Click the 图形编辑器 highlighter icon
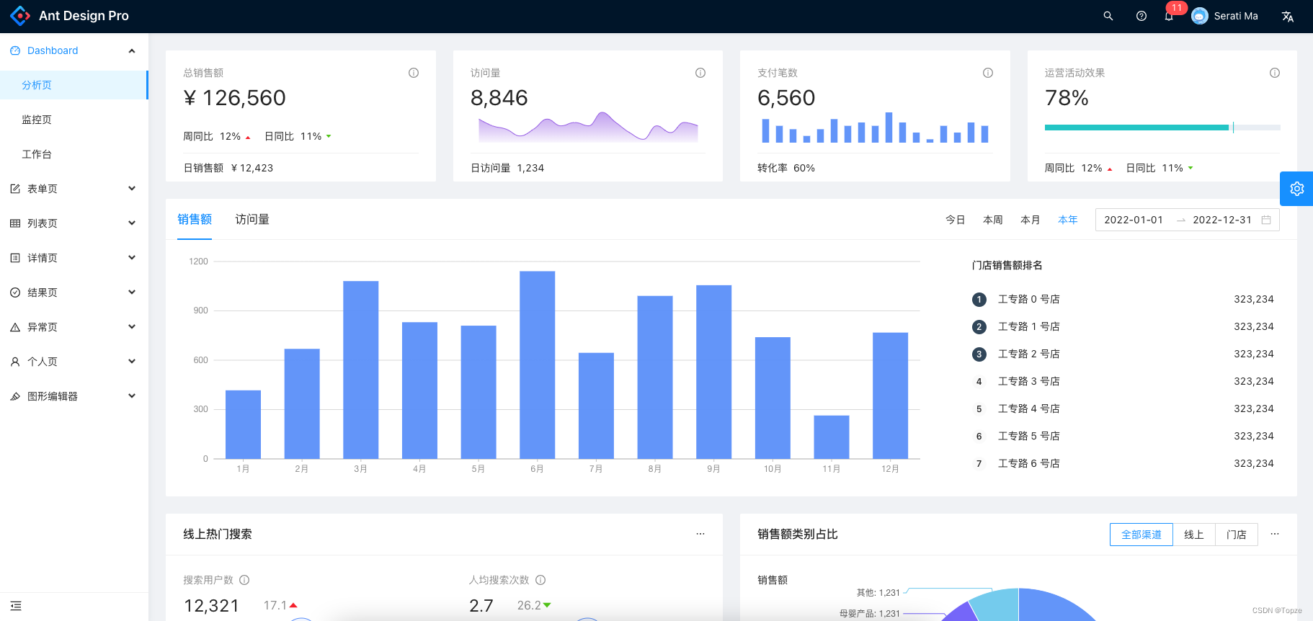Viewport: 1313px width, 621px height. 15,396
